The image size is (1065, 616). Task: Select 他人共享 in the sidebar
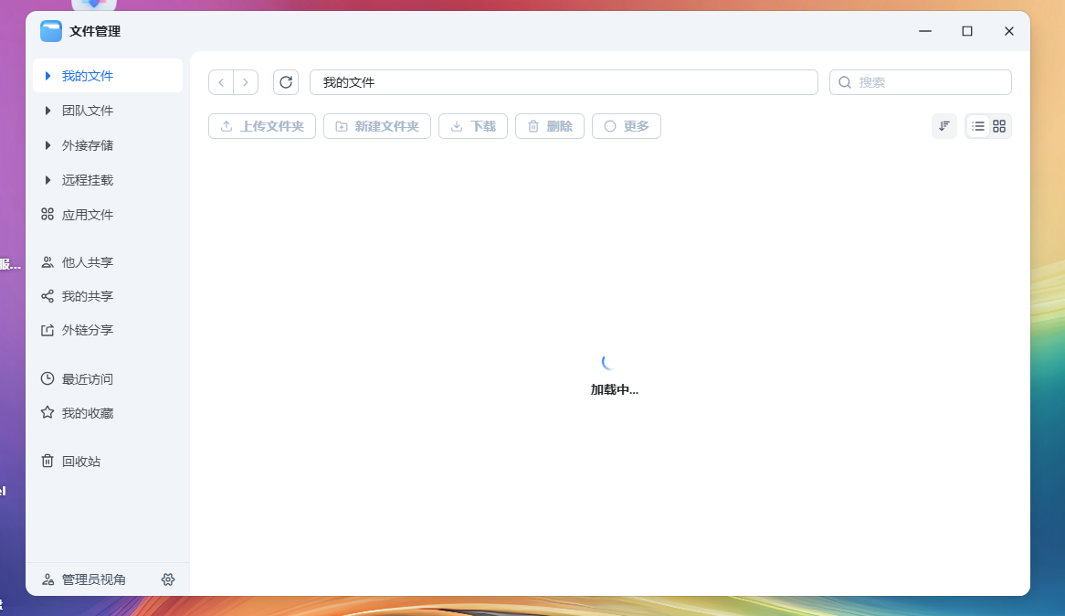(87, 262)
